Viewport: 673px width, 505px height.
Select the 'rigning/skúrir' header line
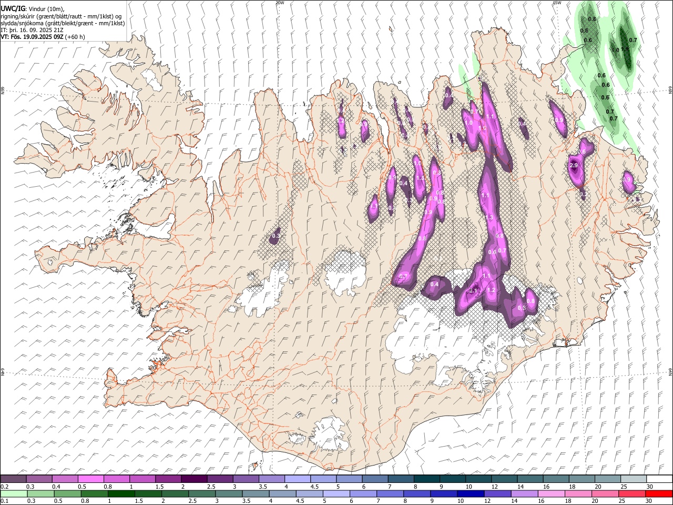pyautogui.click(x=62, y=16)
